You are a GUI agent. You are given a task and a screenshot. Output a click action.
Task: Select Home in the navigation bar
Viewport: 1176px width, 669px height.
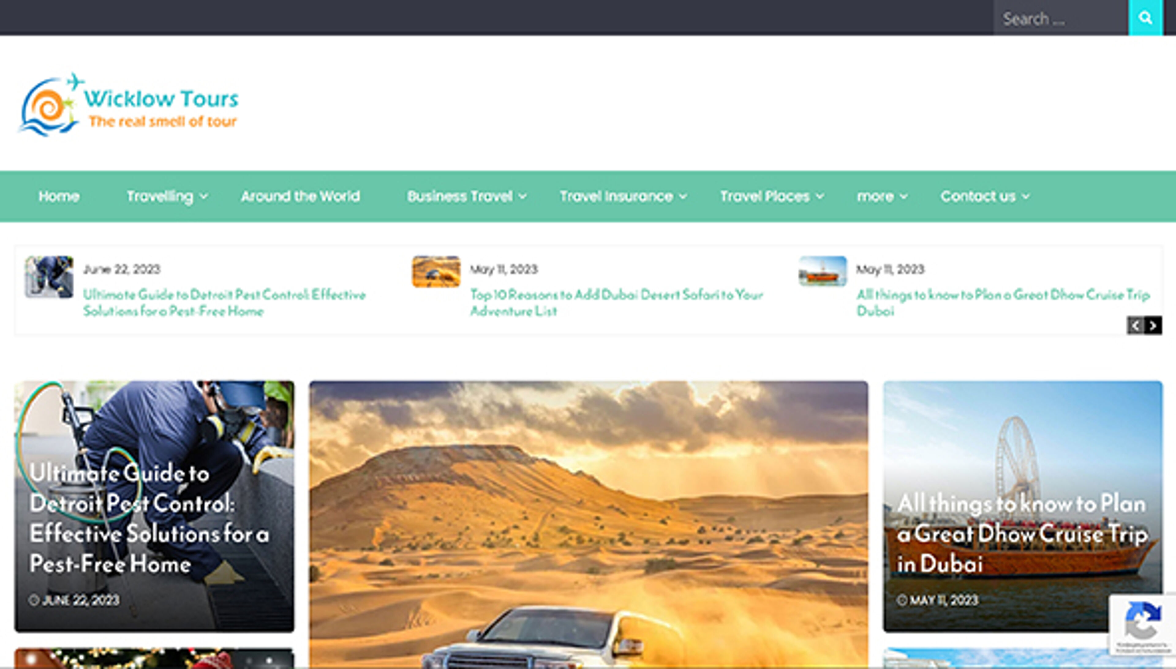[x=59, y=196]
